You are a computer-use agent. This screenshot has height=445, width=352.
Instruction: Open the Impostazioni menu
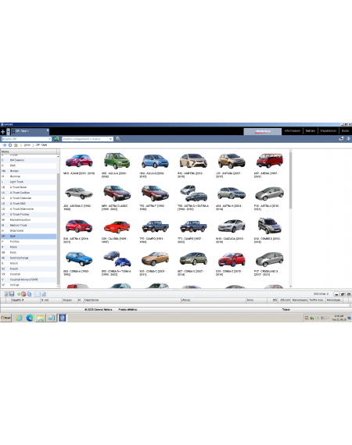click(328, 131)
